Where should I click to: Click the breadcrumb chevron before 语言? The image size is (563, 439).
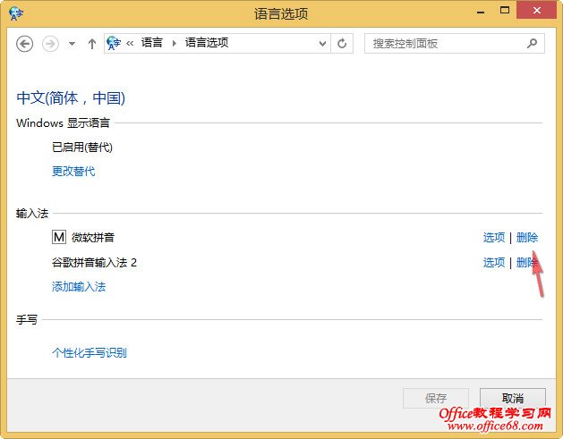click(x=130, y=44)
